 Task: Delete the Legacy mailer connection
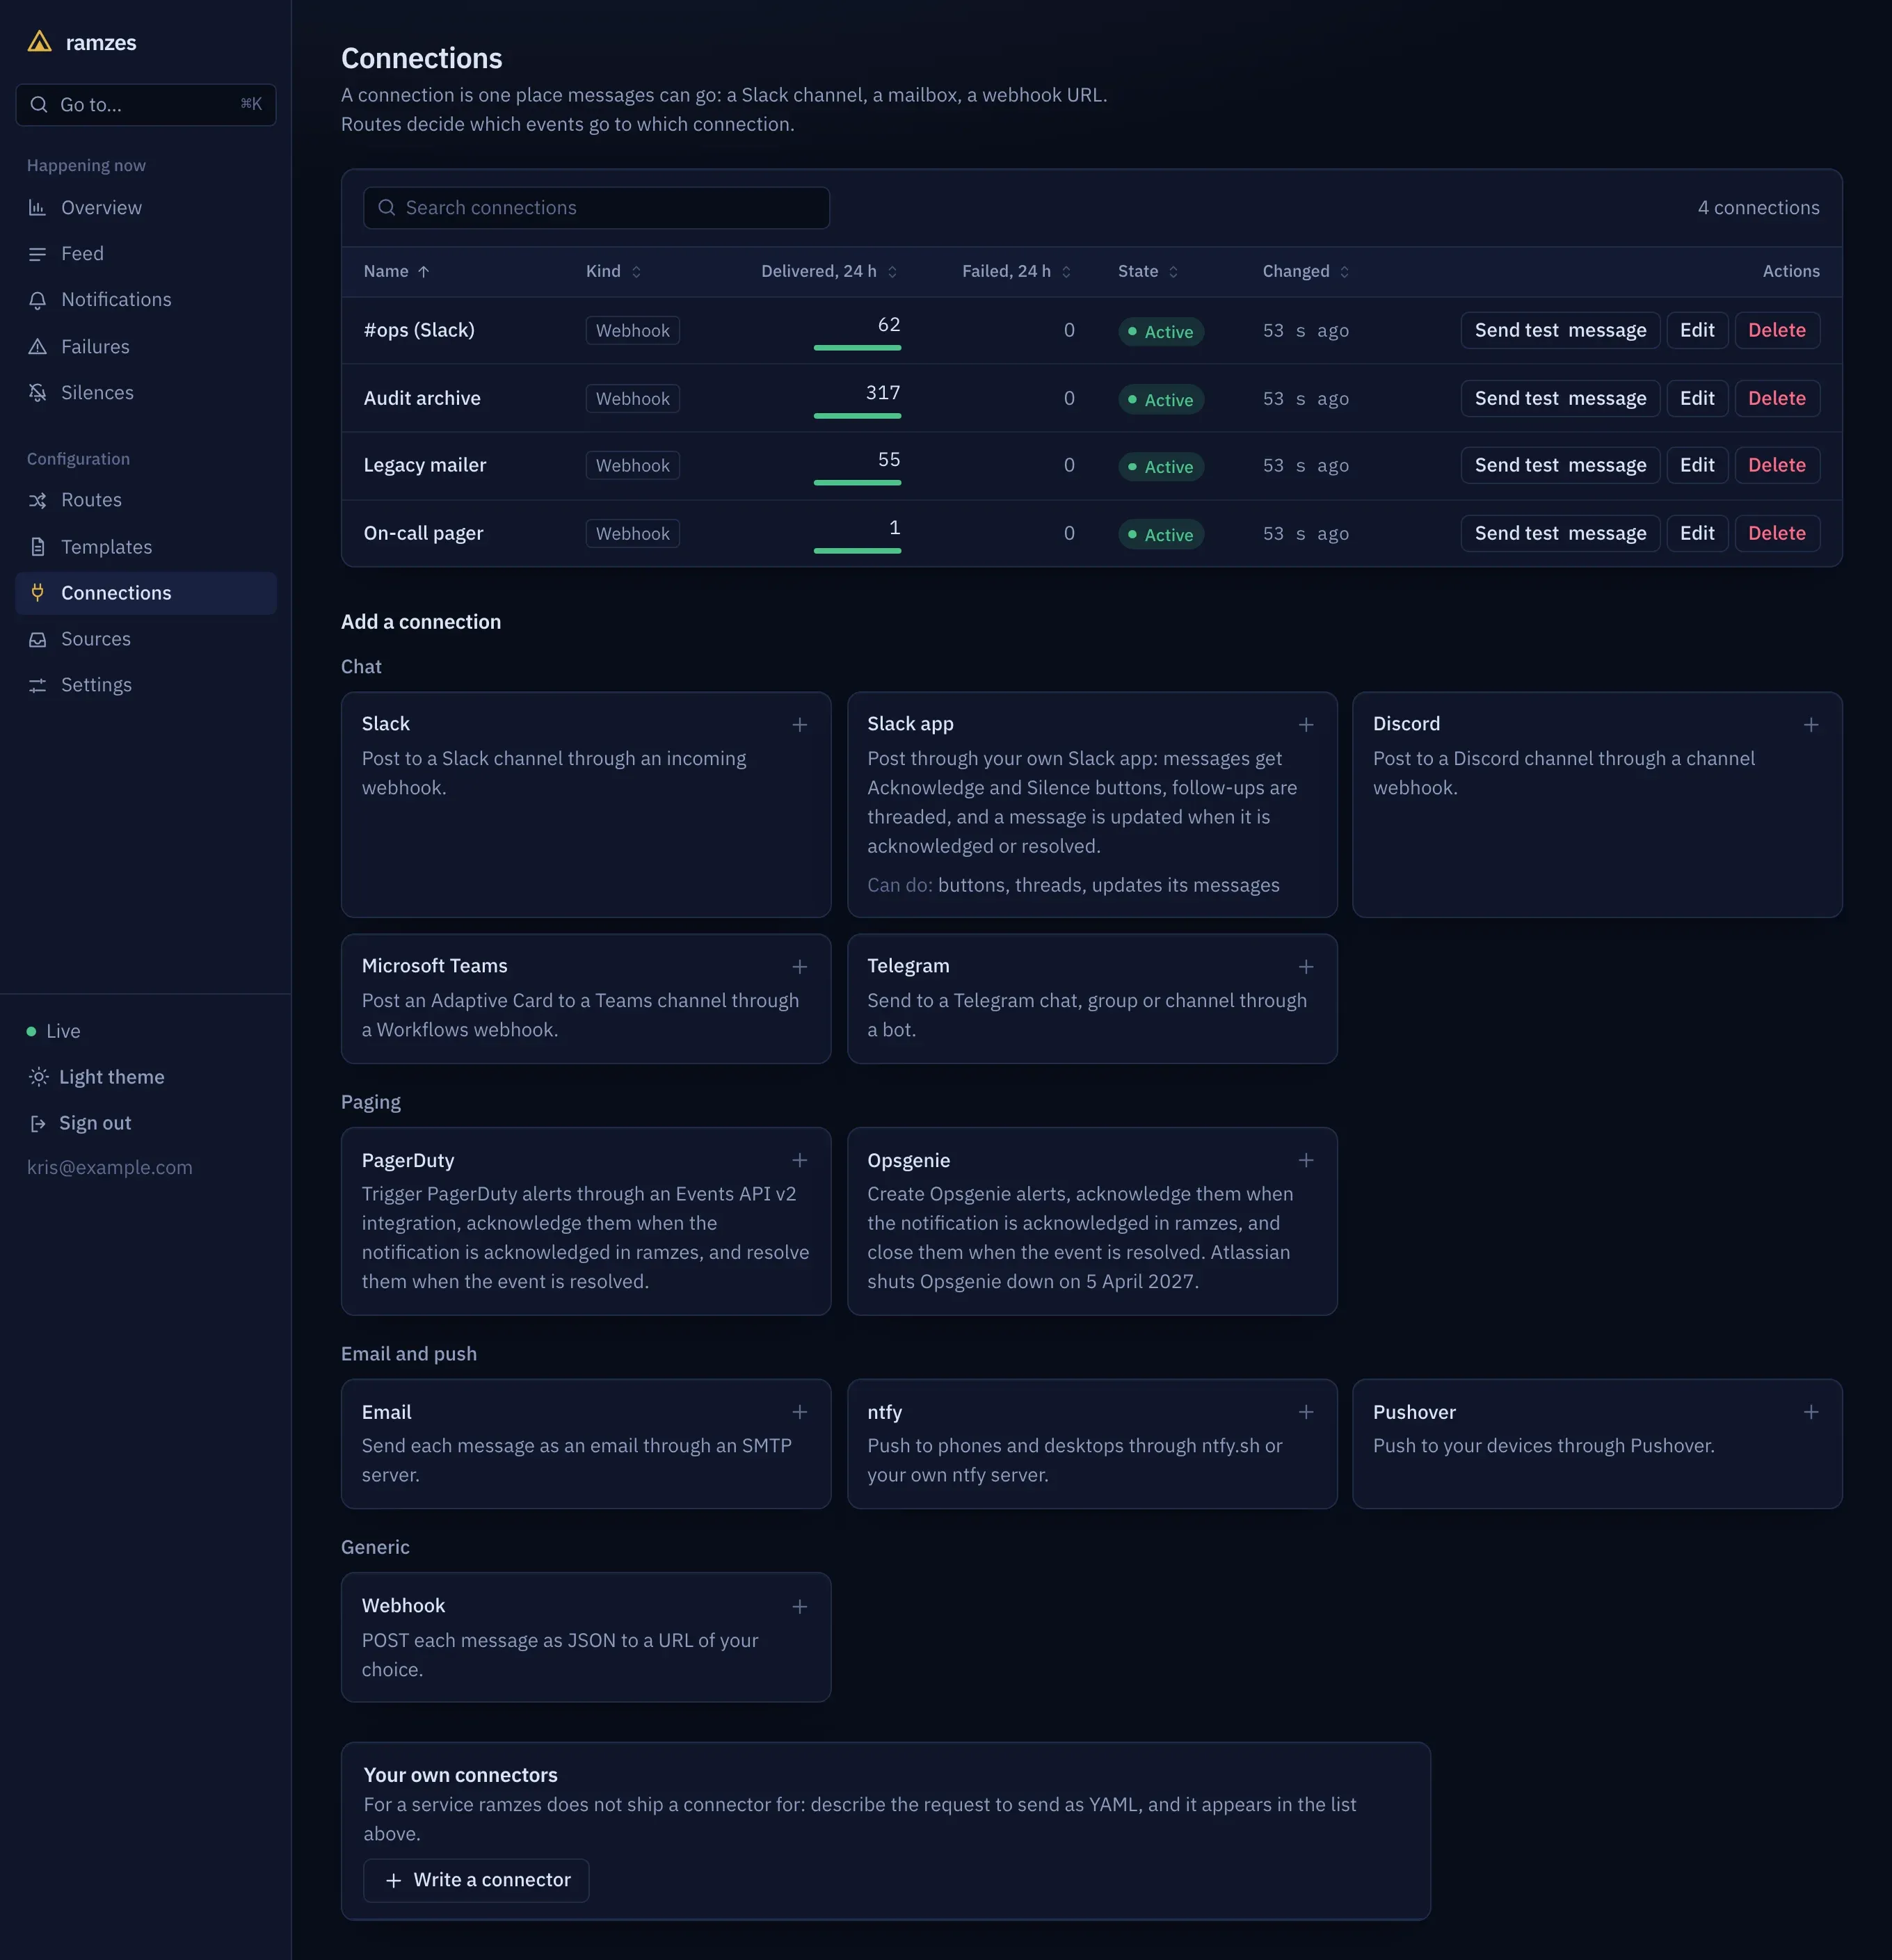[1776, 465]
